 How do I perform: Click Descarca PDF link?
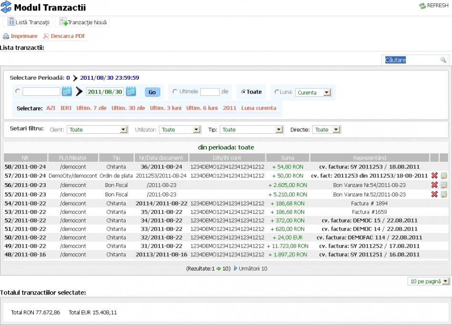64,36
